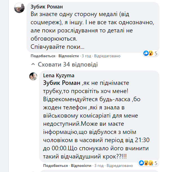Click the Сховати 34 відповіді text
This screenshot has width=169, height=172.
coord(68,65)
